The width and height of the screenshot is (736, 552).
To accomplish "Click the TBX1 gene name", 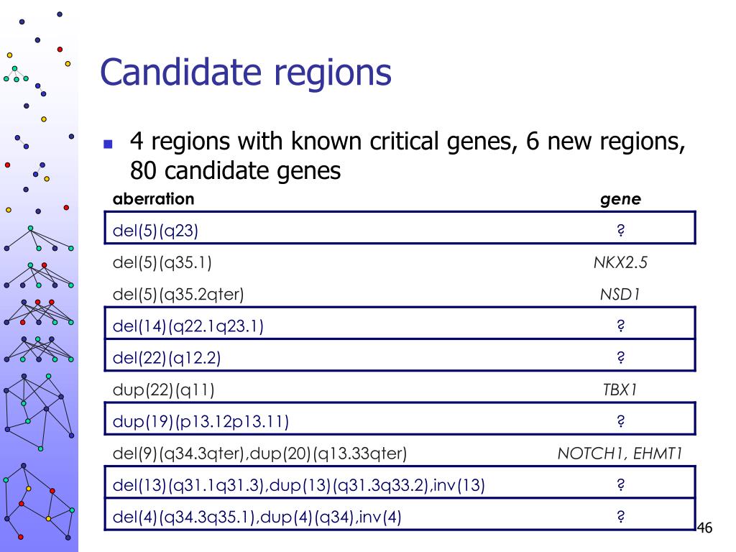I will click(x=620, y=390).
